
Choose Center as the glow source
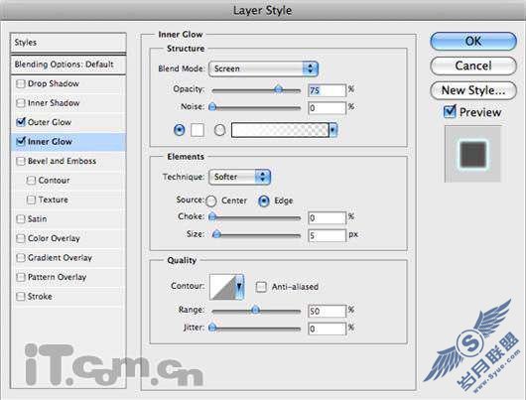click(211, 201)
